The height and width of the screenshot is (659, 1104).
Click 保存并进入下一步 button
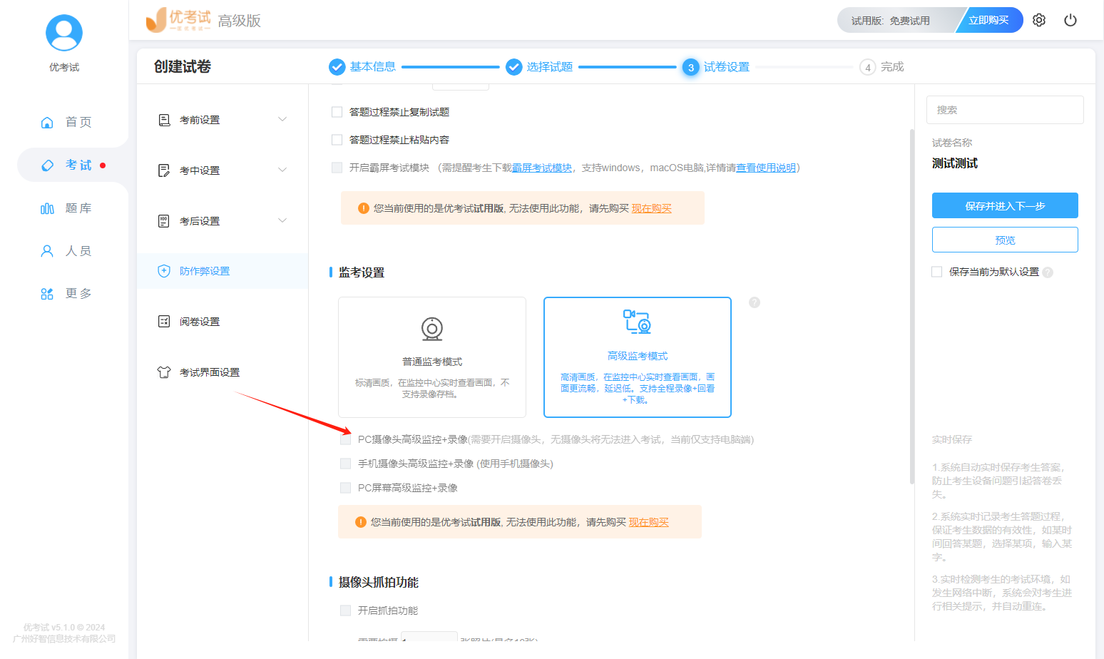point(1005,205)
